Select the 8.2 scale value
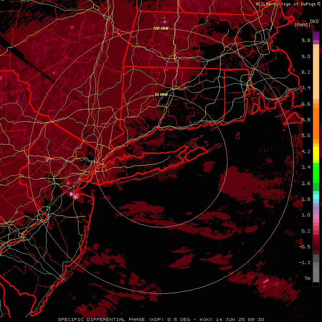The image size is (322, 322). point(306,72)
